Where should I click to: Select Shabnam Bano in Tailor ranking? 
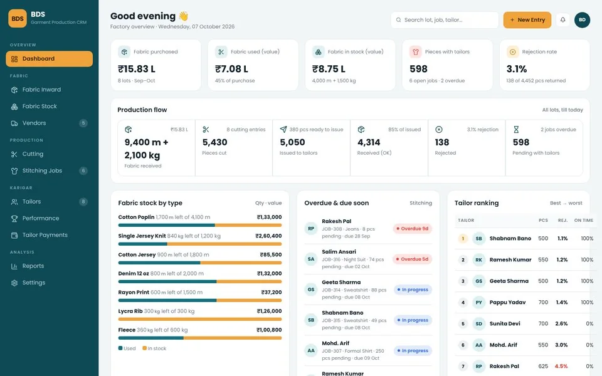pos(525,239)
